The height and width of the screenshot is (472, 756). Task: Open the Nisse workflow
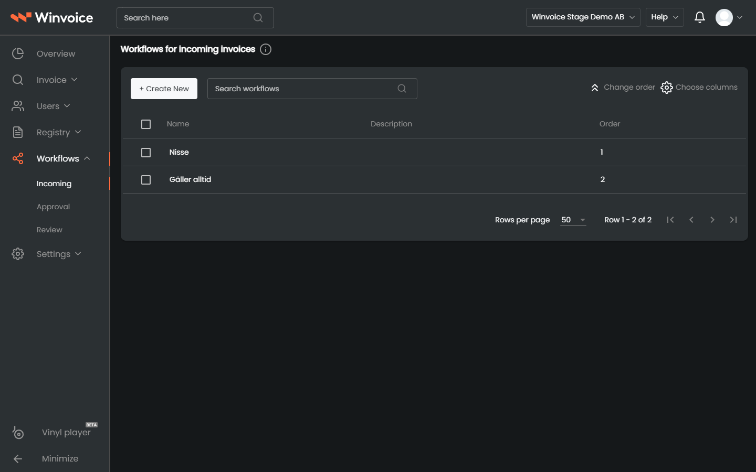[179, 152]
